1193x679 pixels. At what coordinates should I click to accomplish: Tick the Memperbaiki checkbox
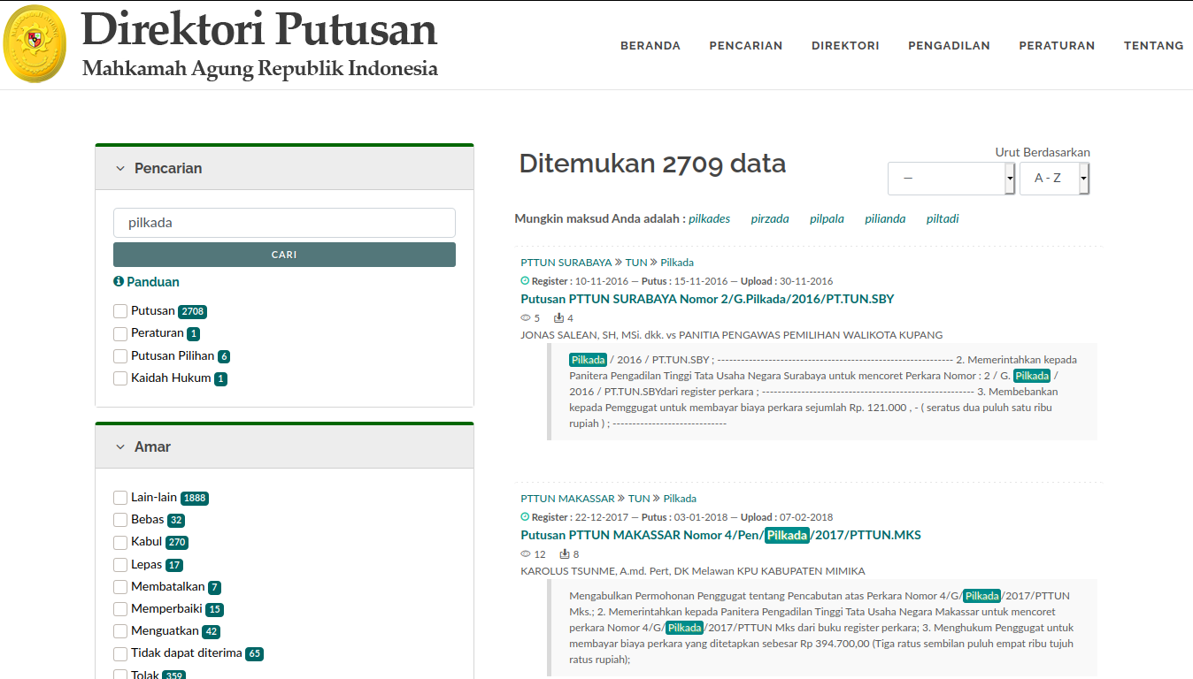(120, 609)
